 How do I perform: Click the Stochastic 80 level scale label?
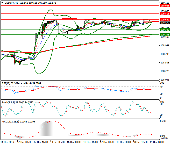pos(161,104)
